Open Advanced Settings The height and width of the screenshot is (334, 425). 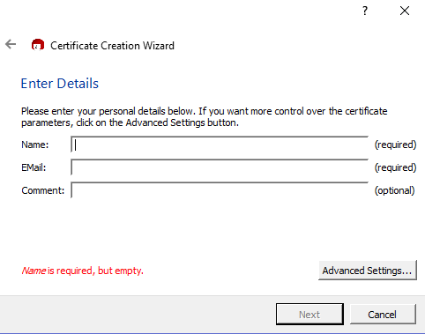(x=368, y=271)
